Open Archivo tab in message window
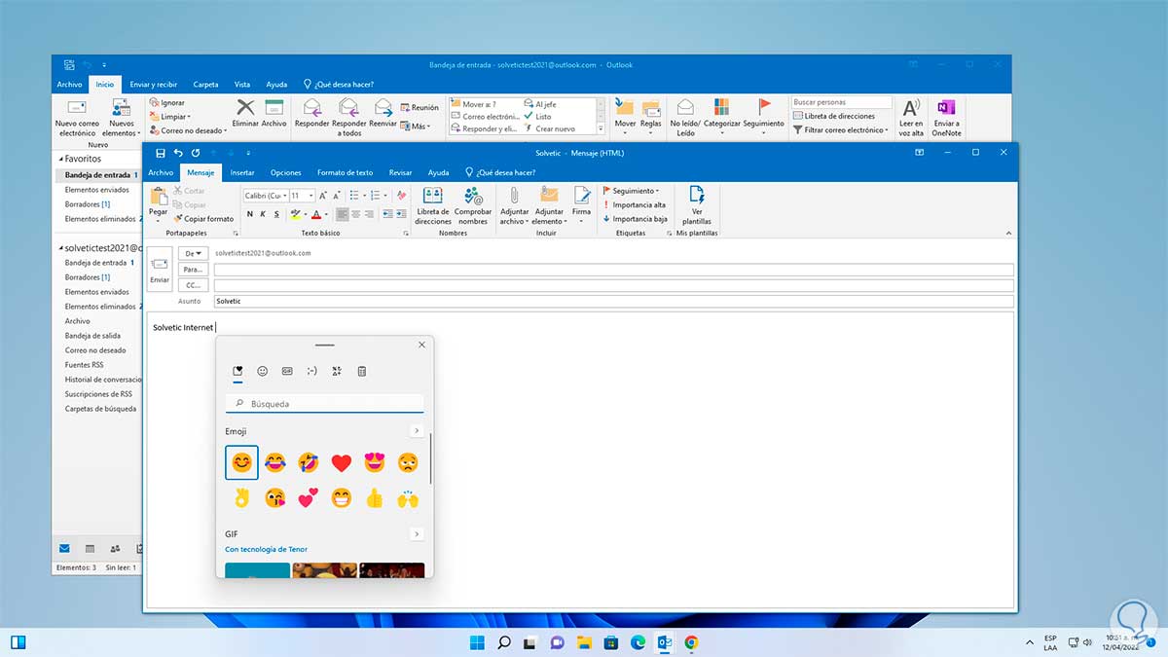Image resolution: width=1168 pixels, height=657 pixels. [161, 172]
